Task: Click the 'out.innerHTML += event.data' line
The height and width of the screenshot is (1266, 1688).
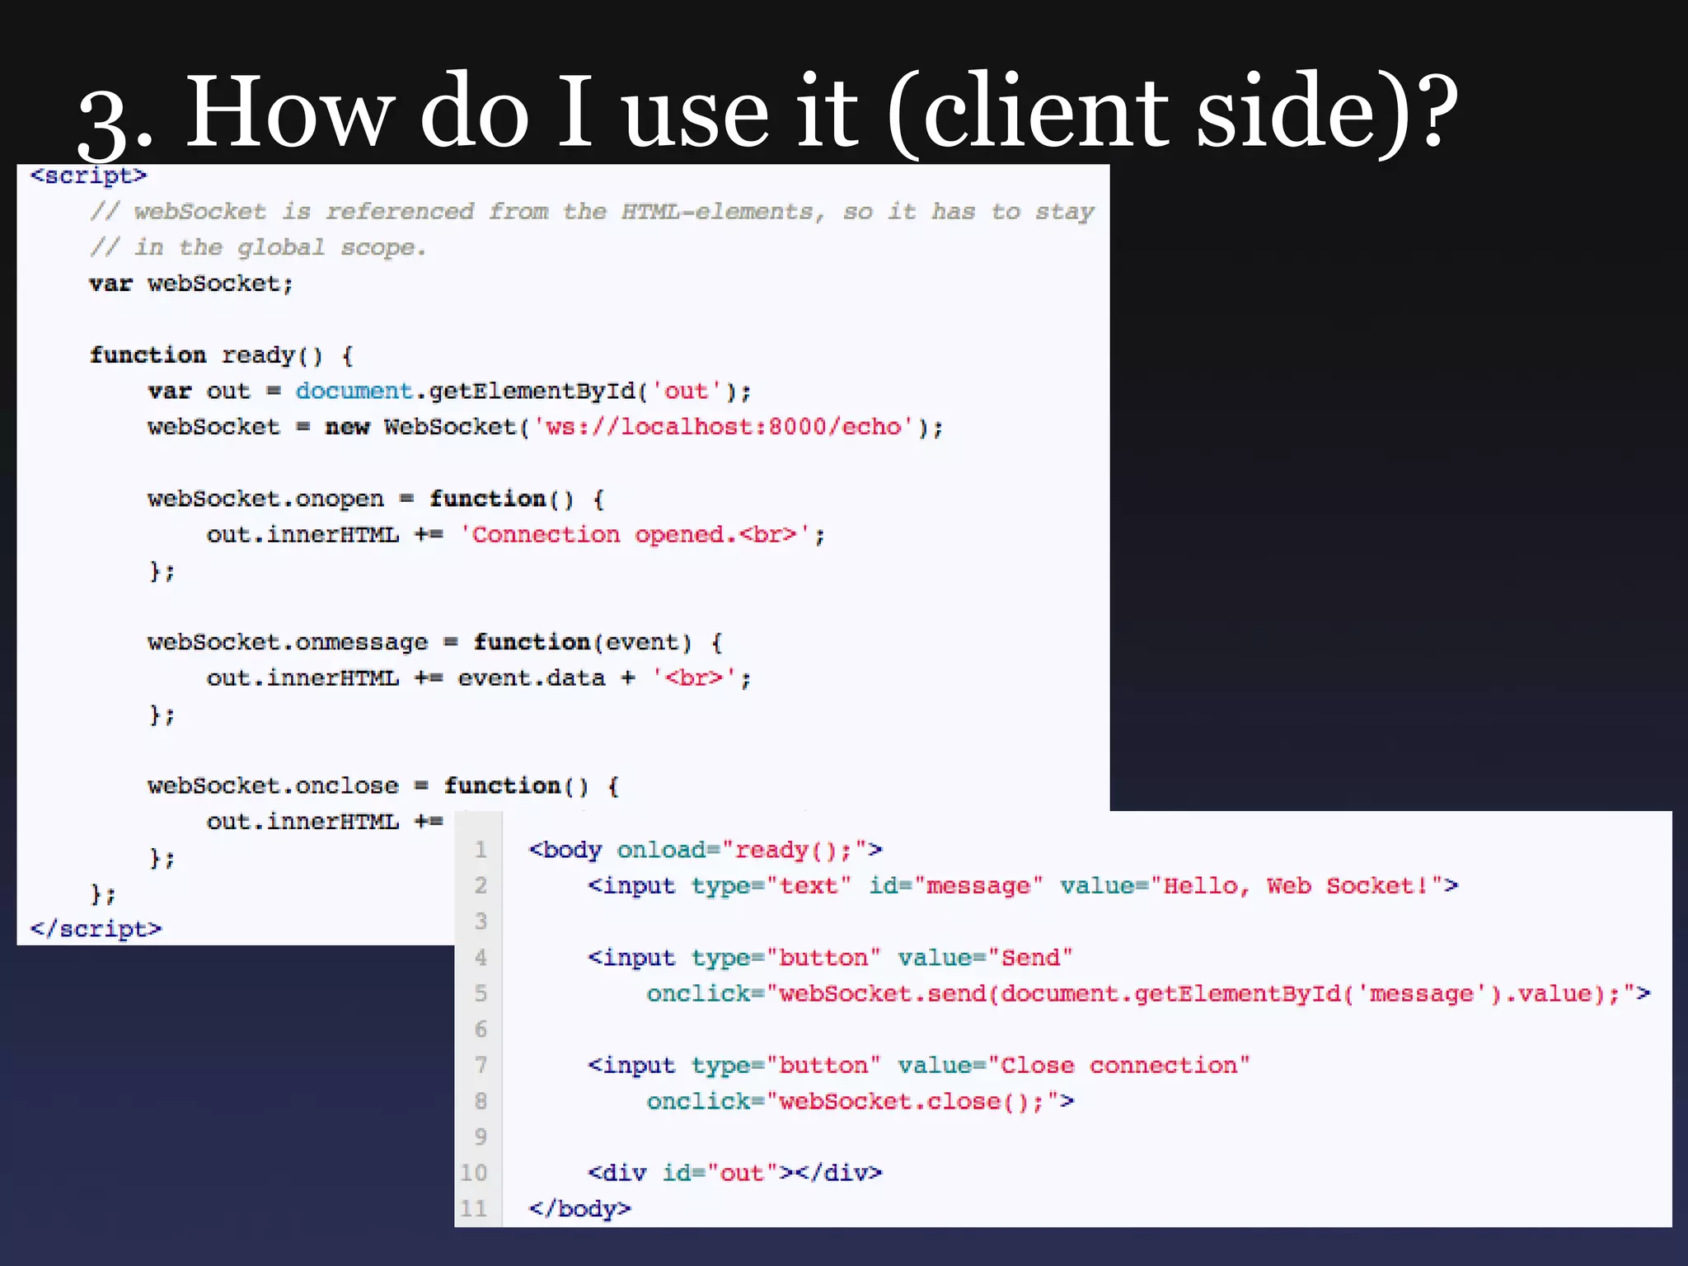Action: (479, 678)
